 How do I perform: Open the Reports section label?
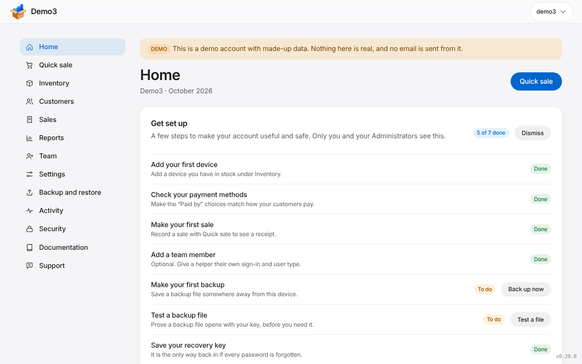coord(51,138)
